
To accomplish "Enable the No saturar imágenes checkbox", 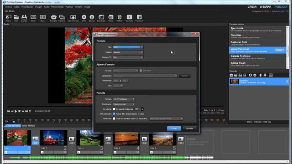I will pyautogui.click(x=114, y=109).
